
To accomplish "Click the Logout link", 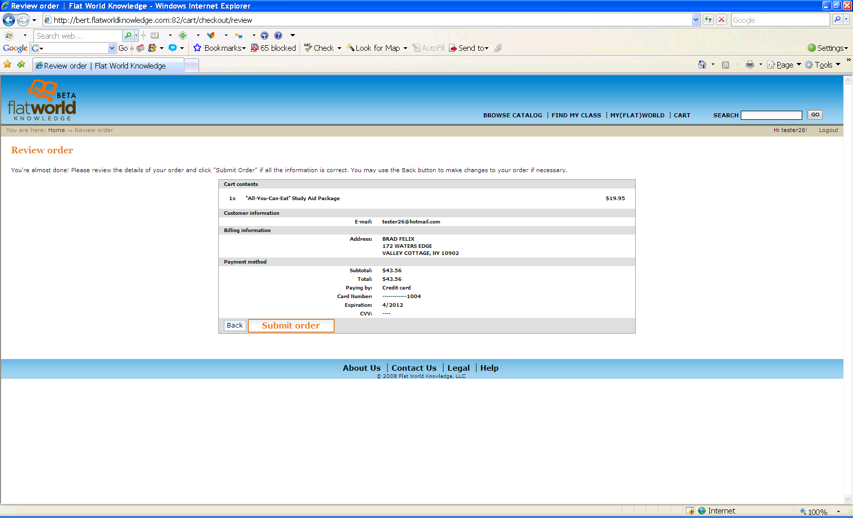I will click(828, 130).
